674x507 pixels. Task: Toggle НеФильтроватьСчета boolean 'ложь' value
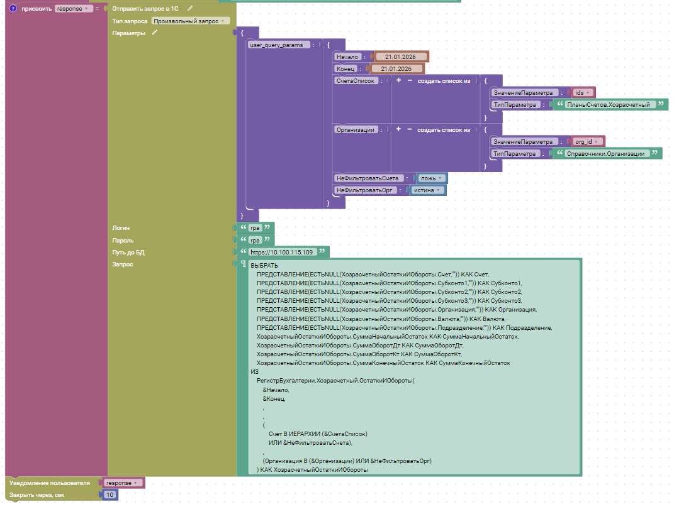point(432,178)
